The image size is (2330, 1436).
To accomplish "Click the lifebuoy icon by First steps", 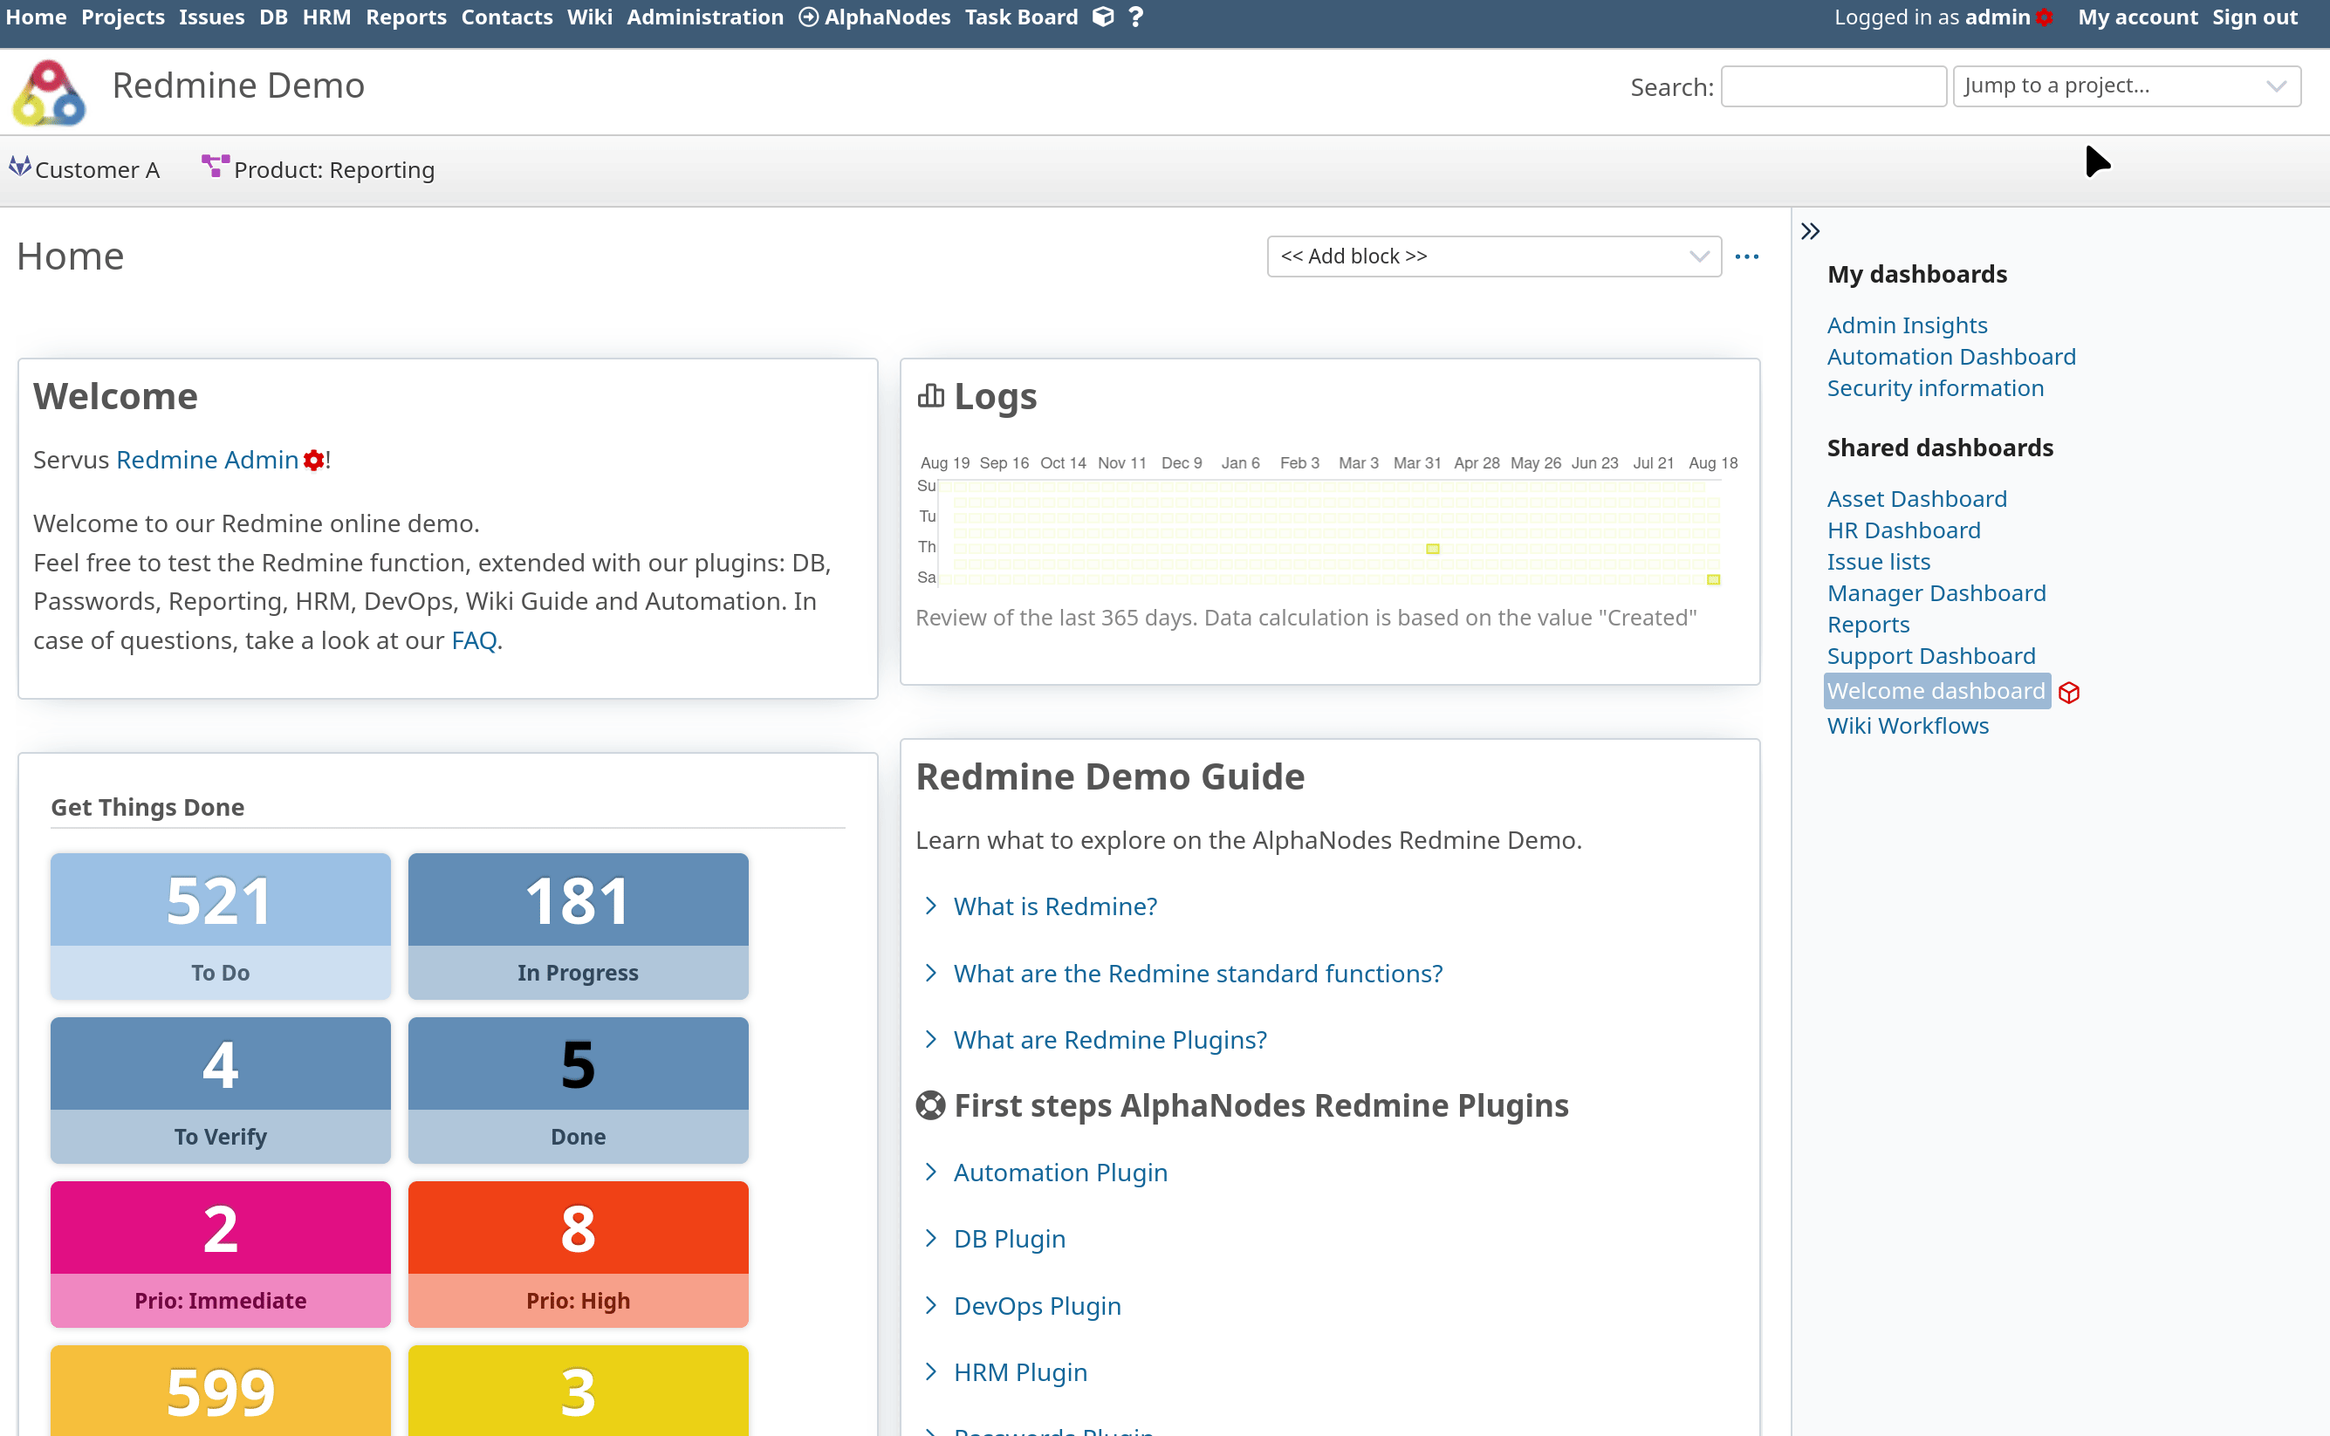I will (931, 1105).
